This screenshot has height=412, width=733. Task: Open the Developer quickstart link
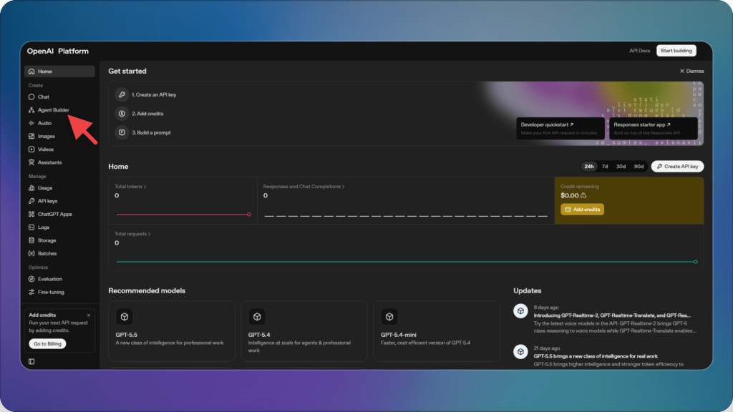pyautogui.click(x=560, y=128)
